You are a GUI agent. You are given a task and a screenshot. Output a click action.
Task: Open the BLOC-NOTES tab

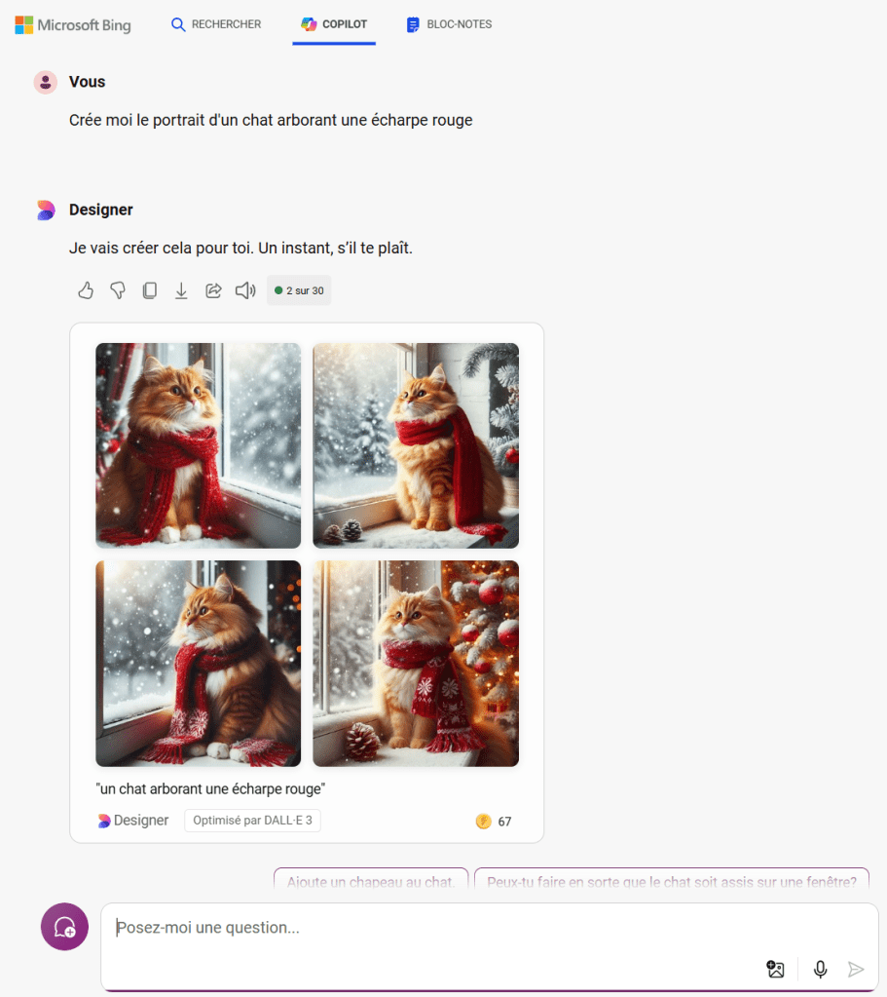click(449, 24)
